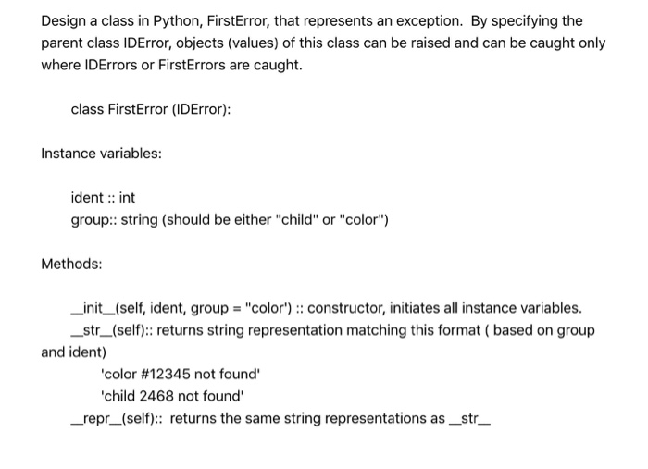Click the final "_str_" at the end of the last line
Viewport: 648px width, 469px height.
click(480, 419)
